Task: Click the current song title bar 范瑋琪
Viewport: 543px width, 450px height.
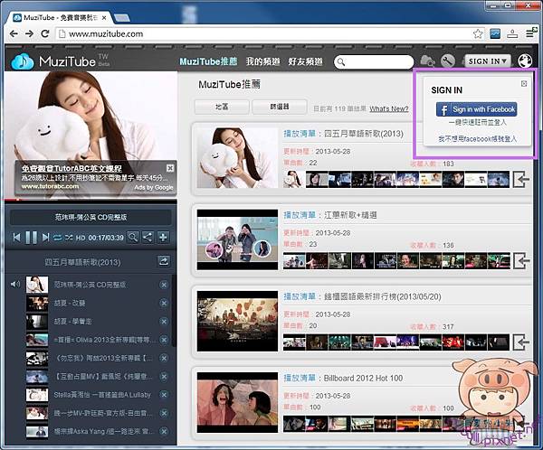Action: (90, 217)
